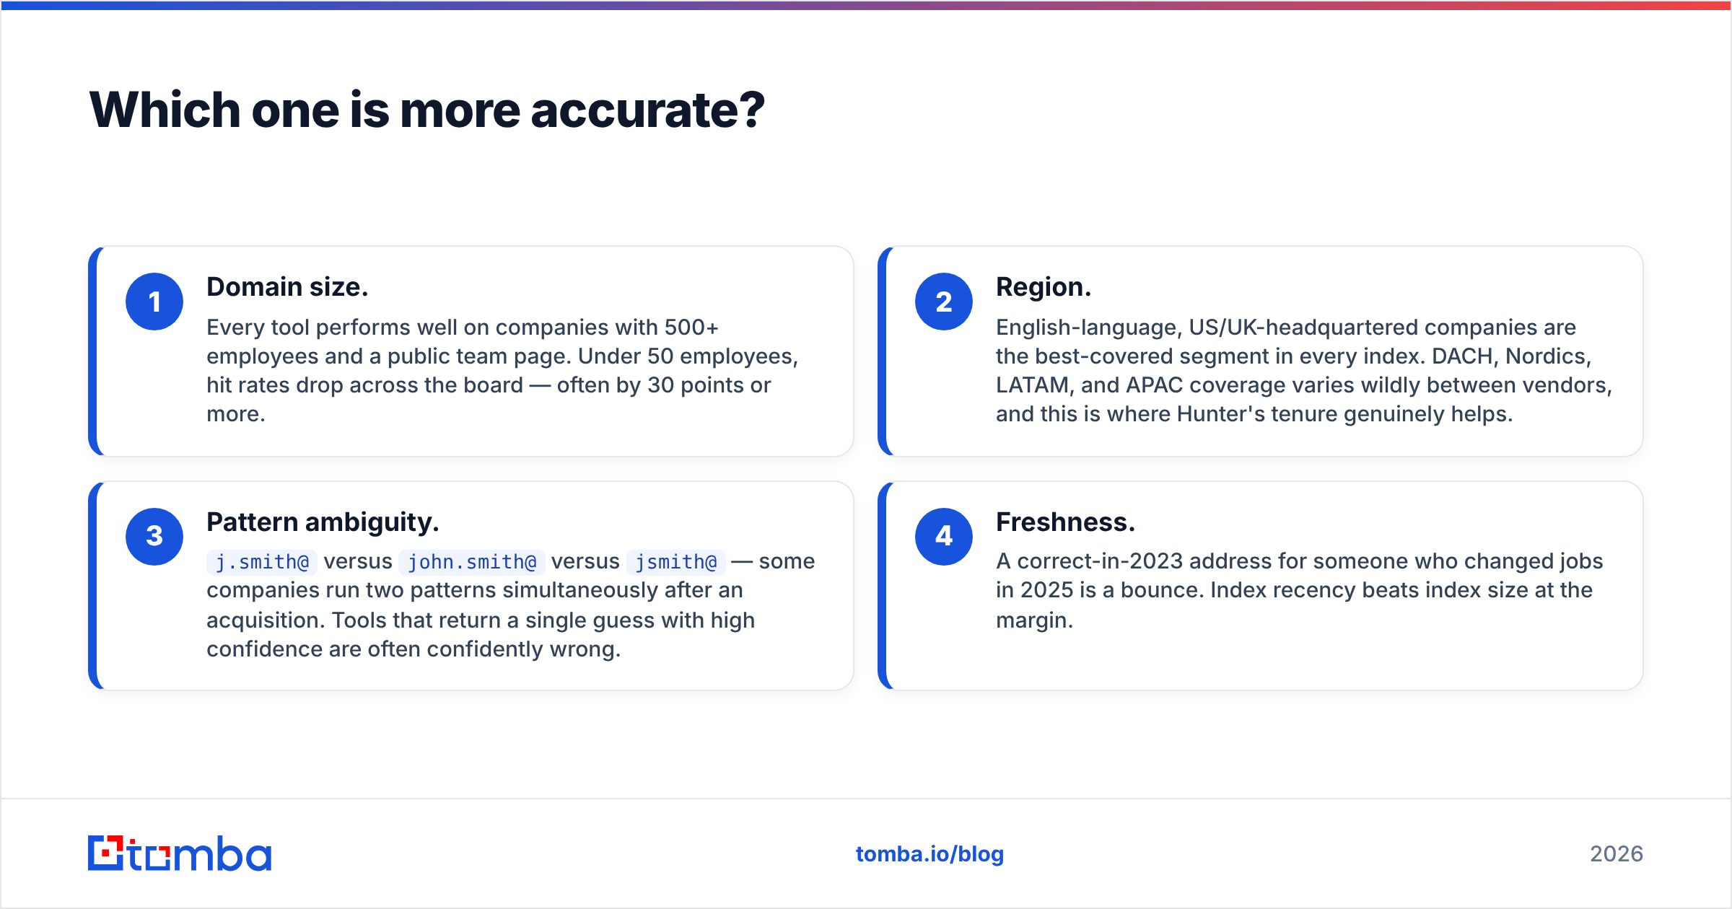Click the Freshness card's body paragraph

pos(1299,591)
